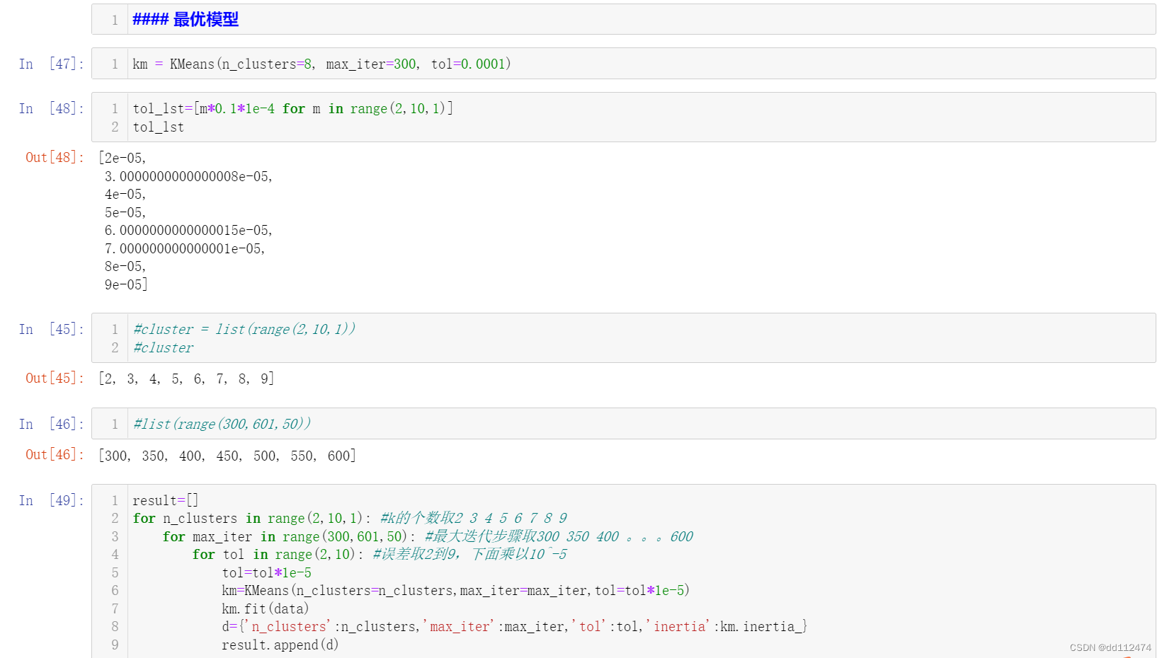The height and width of the screenshot is (658, 1162).
Task: Click code line 'tol_lst=[m*0.1*1e-4 for m in range'
Action: (x=292, y=108)
